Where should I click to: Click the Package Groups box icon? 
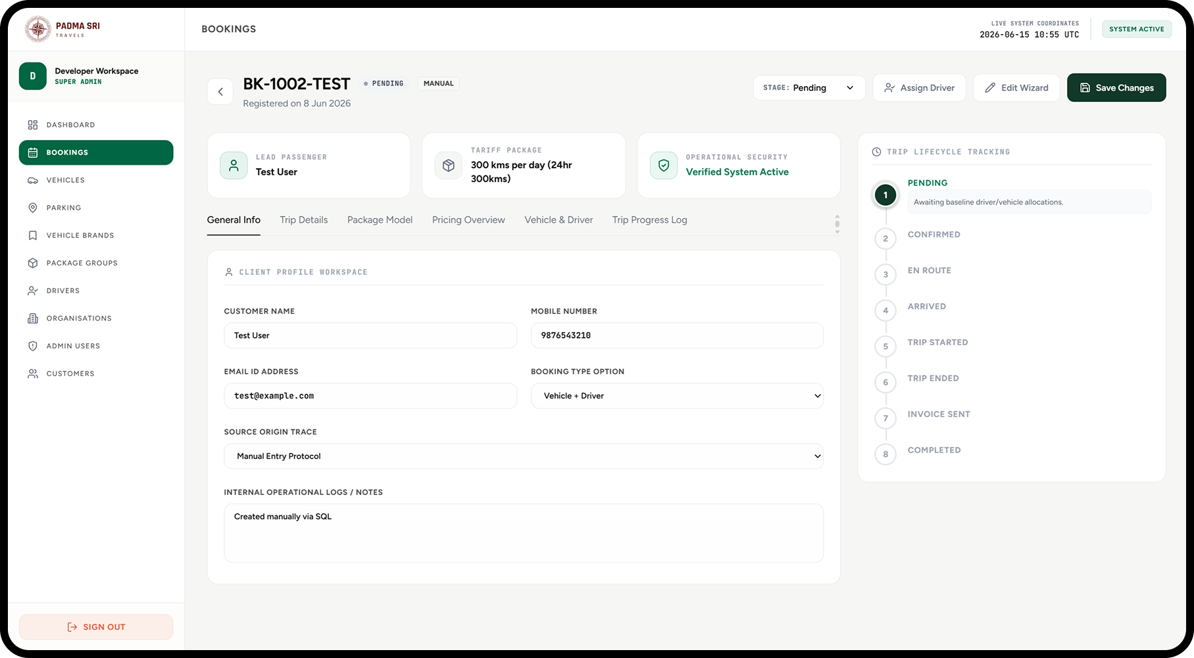click(x=33, y=263)
